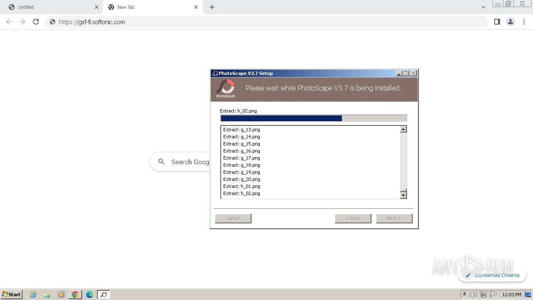Open Microsoft Edge from taskbar

(89, 295)
